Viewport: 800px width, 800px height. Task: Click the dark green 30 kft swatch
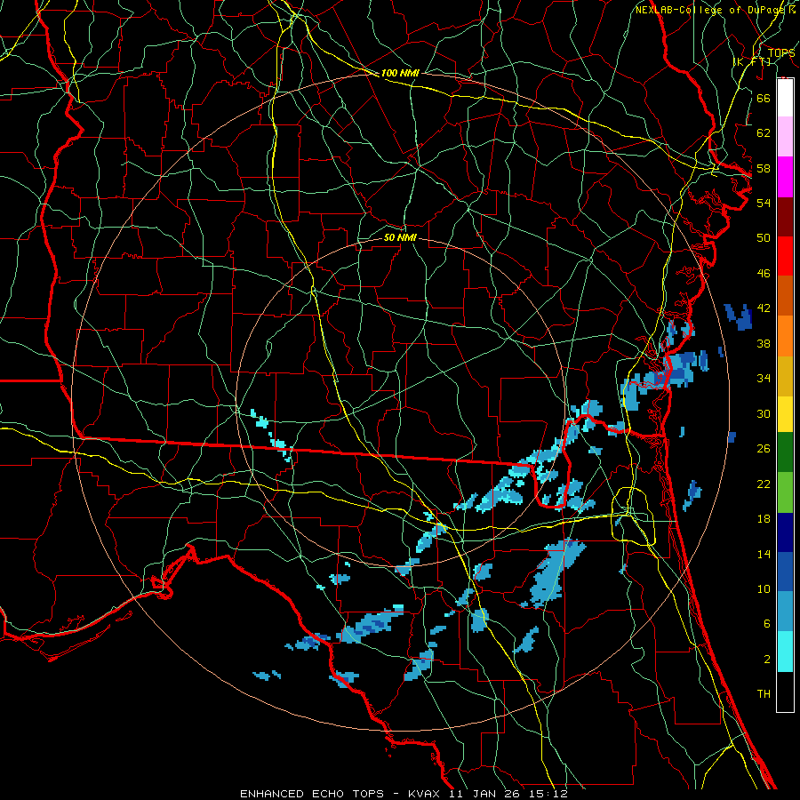(785, 452)
